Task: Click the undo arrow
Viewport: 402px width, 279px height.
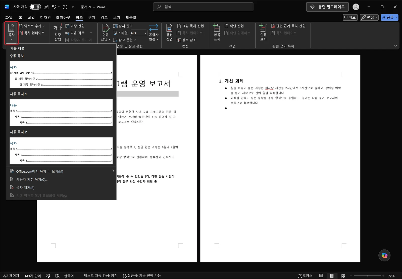Action: 54,7
